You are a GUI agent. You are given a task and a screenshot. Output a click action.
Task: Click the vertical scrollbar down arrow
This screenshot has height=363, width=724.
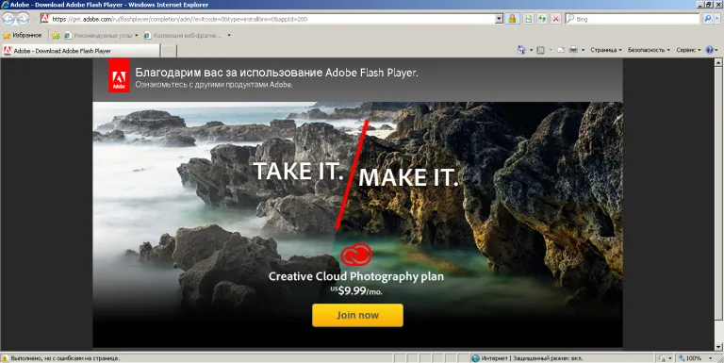tap(718, 346)
